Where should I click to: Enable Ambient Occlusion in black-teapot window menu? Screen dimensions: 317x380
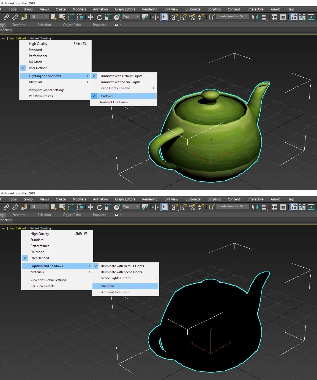(125, 292)
